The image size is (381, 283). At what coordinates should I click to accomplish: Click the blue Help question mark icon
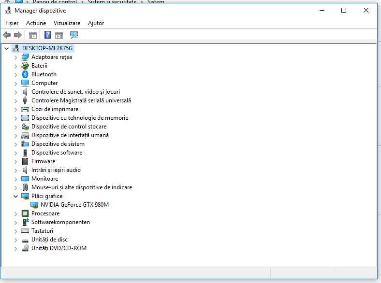47,35
